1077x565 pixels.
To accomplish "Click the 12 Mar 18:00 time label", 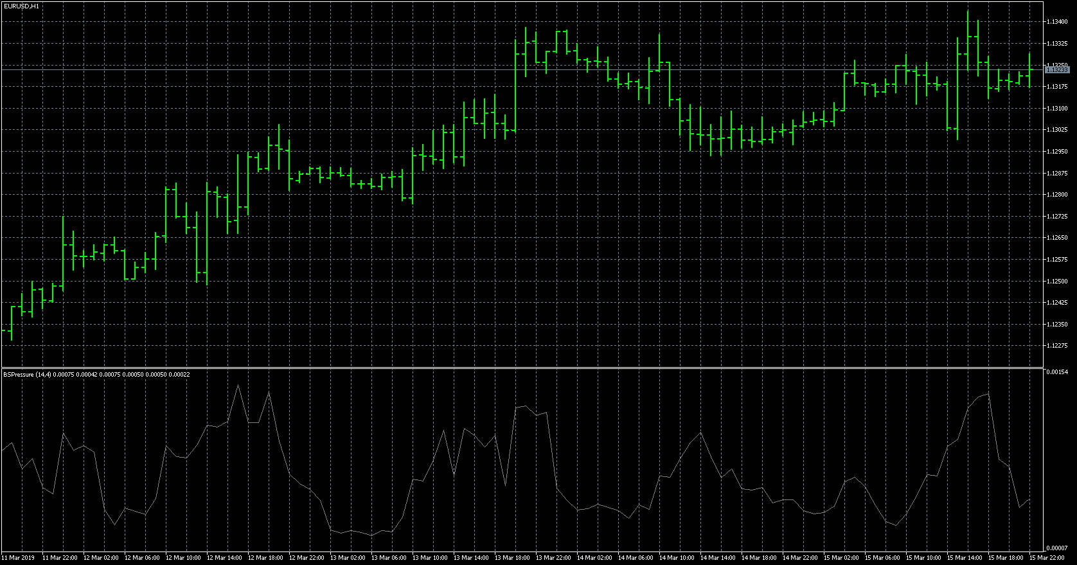I will [265, 558].
